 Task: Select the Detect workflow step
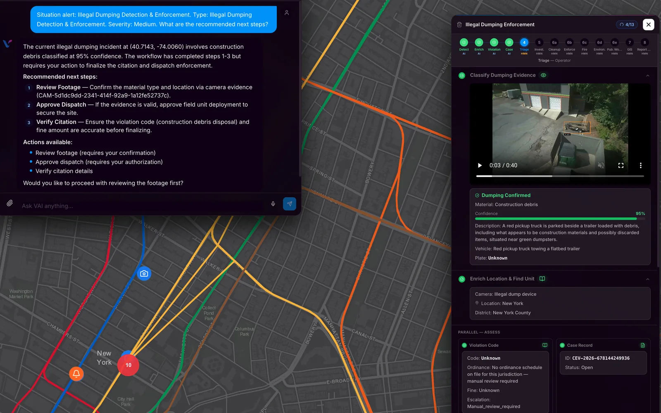click(x=464, y=46)
